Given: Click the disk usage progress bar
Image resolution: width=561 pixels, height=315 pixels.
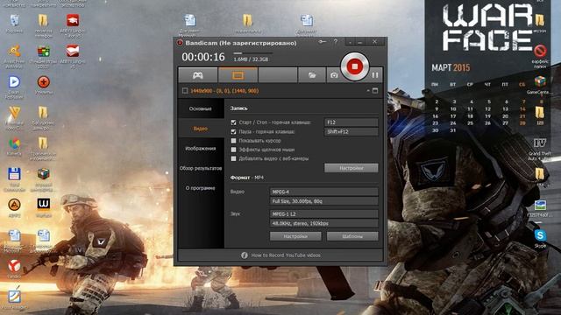Looking at the screenshot, I should pos(253,53).
